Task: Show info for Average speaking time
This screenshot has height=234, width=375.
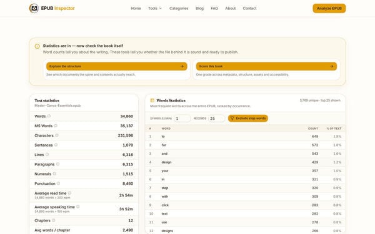Action: click(78, 207)
